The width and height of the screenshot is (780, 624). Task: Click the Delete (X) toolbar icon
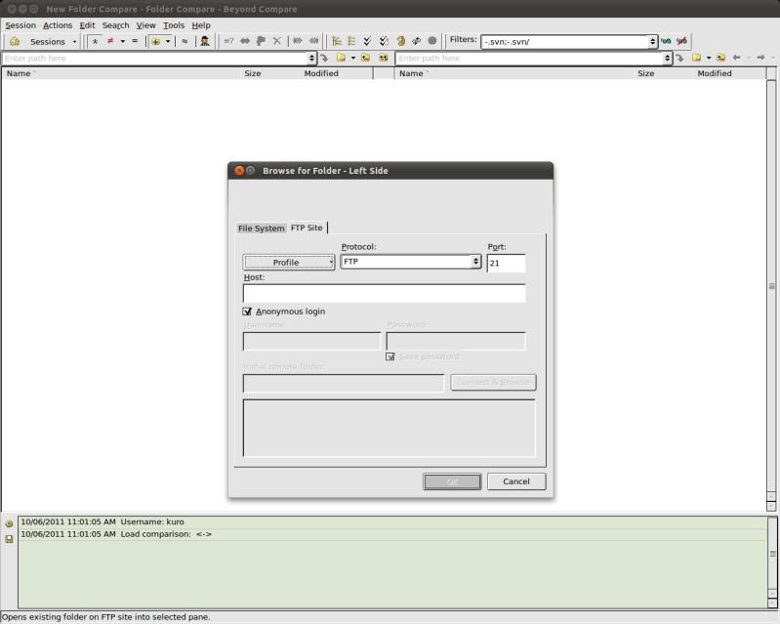click(x=277, y=41)
